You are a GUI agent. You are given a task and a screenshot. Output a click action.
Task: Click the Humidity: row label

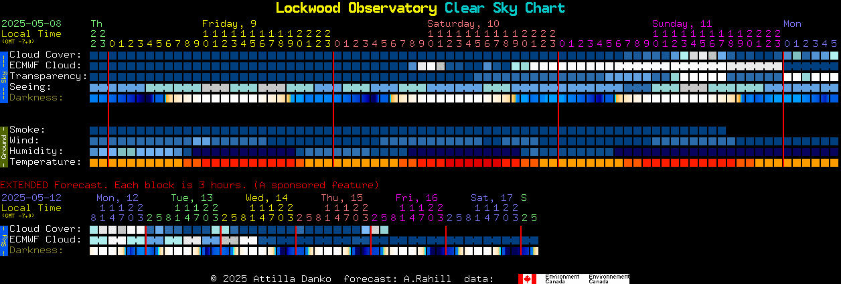tap(36, 151)
